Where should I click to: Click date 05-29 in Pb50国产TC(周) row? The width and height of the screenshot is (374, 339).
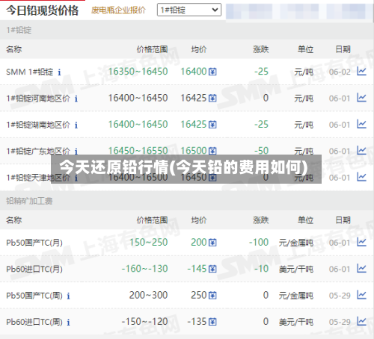(x=340, y=296)
